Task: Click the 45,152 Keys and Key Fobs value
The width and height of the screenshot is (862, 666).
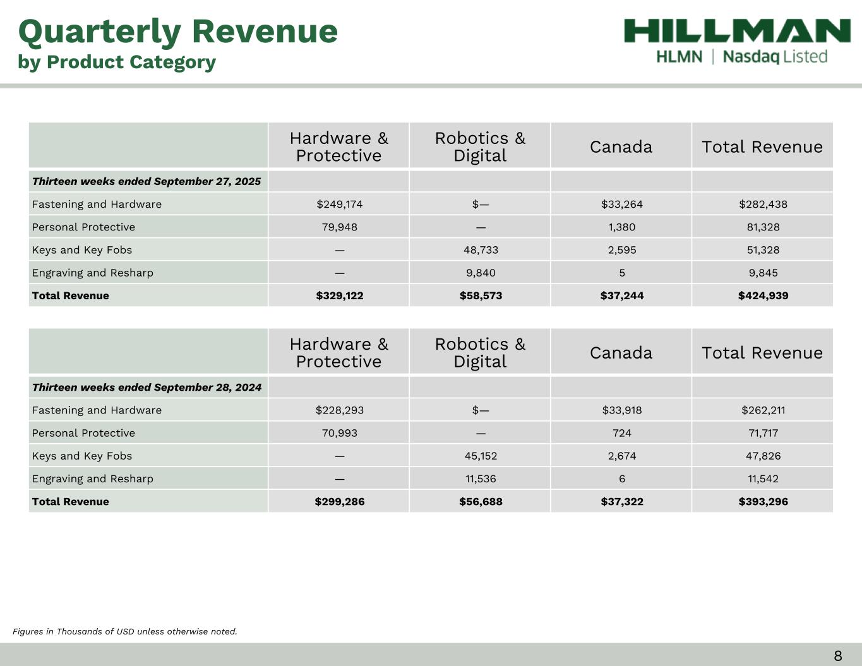Action: pyautogui.click(x=481, y=456)
